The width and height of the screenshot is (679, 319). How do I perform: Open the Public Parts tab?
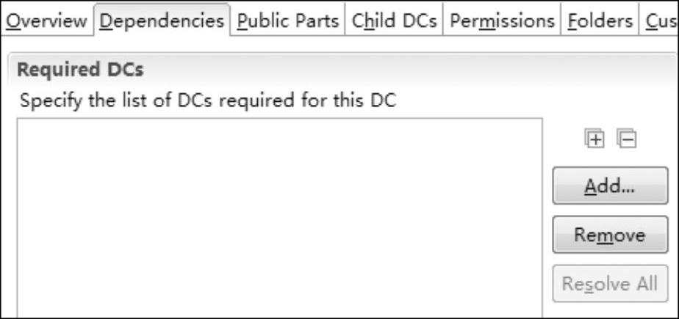click(287, 21)
